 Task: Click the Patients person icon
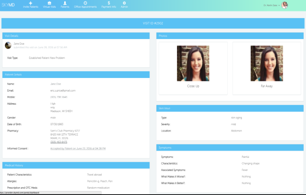[65, 3]
